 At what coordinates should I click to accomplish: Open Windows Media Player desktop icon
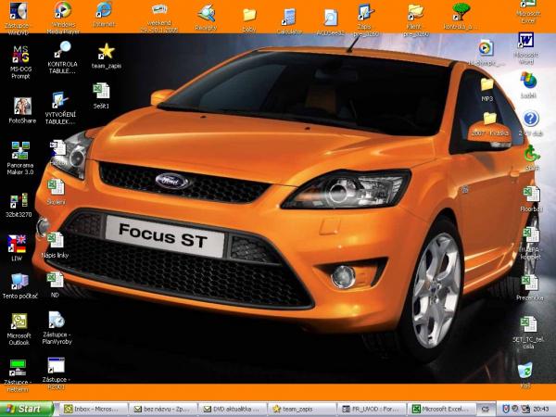(x=62, y=12)
